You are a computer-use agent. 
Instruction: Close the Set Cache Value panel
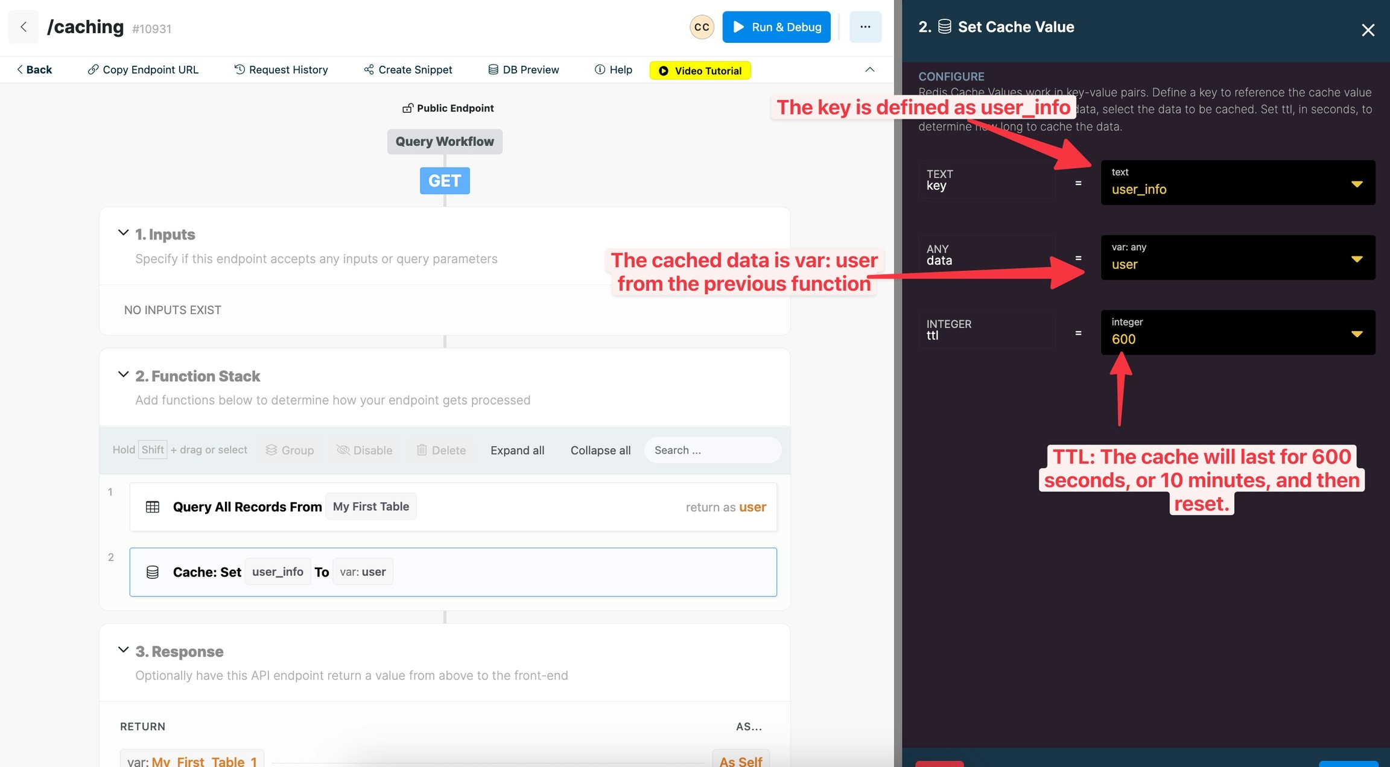pyautogui.click(x=1368, y=30)
